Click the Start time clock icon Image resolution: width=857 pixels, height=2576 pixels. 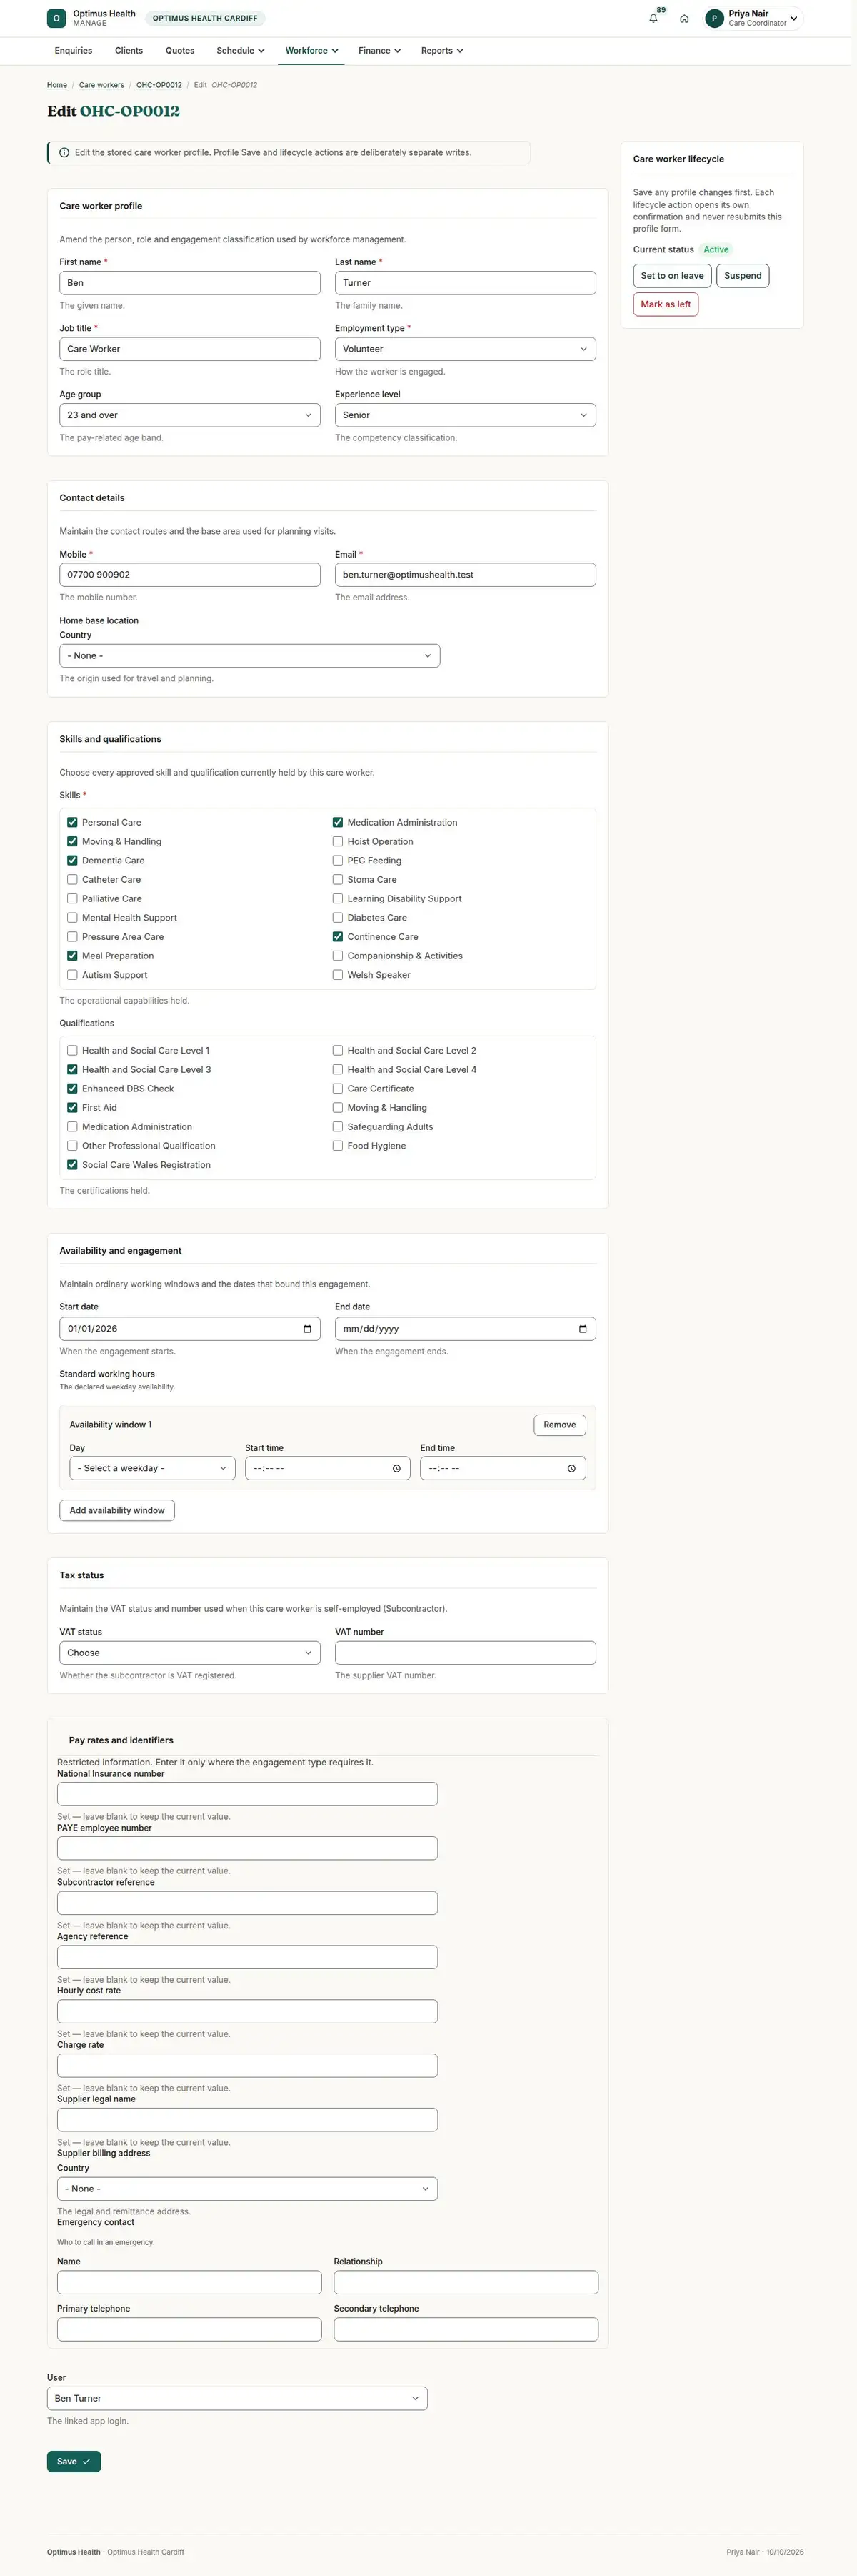[x=396, y=1469]
